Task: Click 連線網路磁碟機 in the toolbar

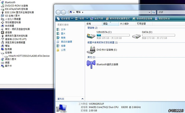Action: click(142, 18)
